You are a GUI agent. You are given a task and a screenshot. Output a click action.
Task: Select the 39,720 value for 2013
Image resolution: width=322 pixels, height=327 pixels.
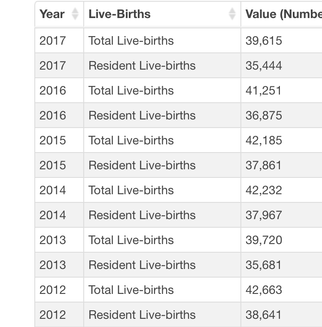(x=264, y=240)
